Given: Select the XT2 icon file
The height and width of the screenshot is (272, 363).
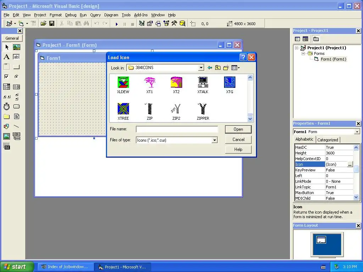Looking at the screenshot, I should (x=176, y=85).
